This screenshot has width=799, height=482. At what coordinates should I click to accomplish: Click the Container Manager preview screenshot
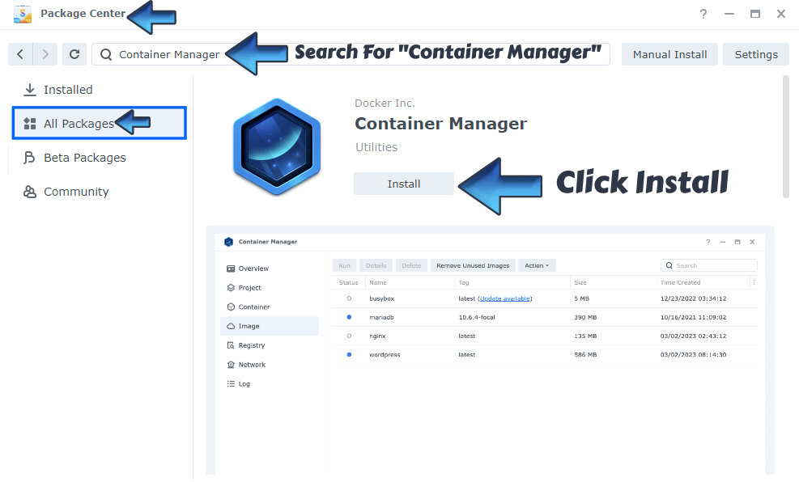(491, 351)
